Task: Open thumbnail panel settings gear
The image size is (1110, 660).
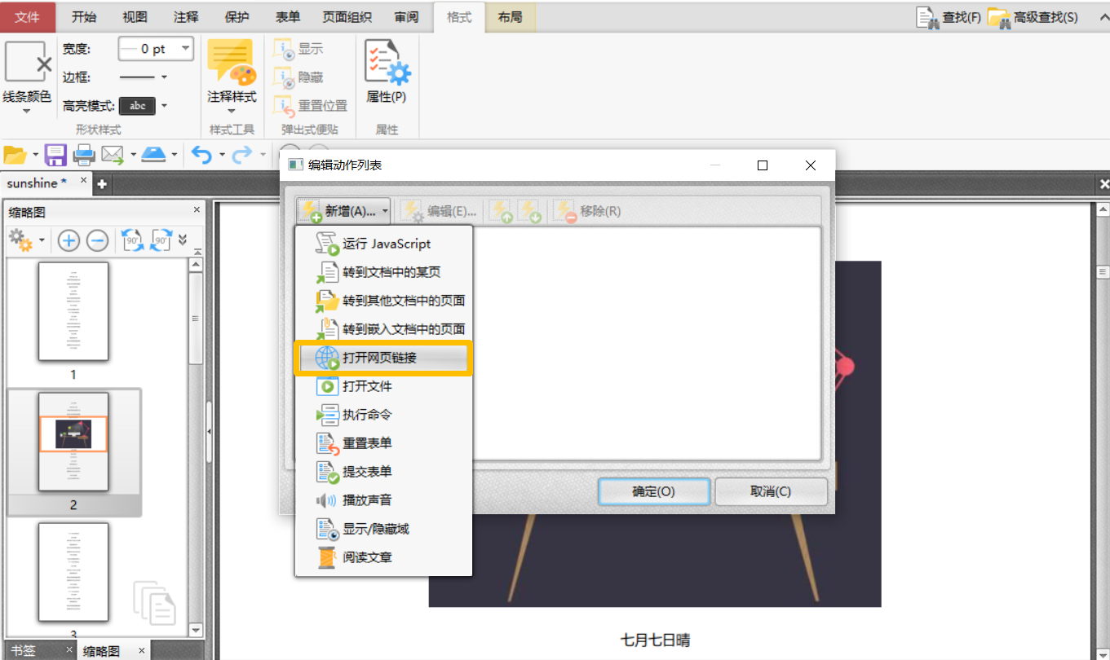Action: (x=20, y=240)
